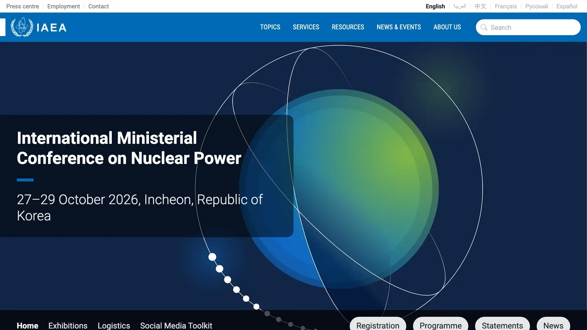Select English language
The width and height of the screenshot is (587, 330).
tap(435, 6)
